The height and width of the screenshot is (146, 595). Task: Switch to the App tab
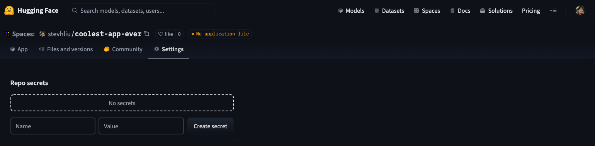point(19,49)
